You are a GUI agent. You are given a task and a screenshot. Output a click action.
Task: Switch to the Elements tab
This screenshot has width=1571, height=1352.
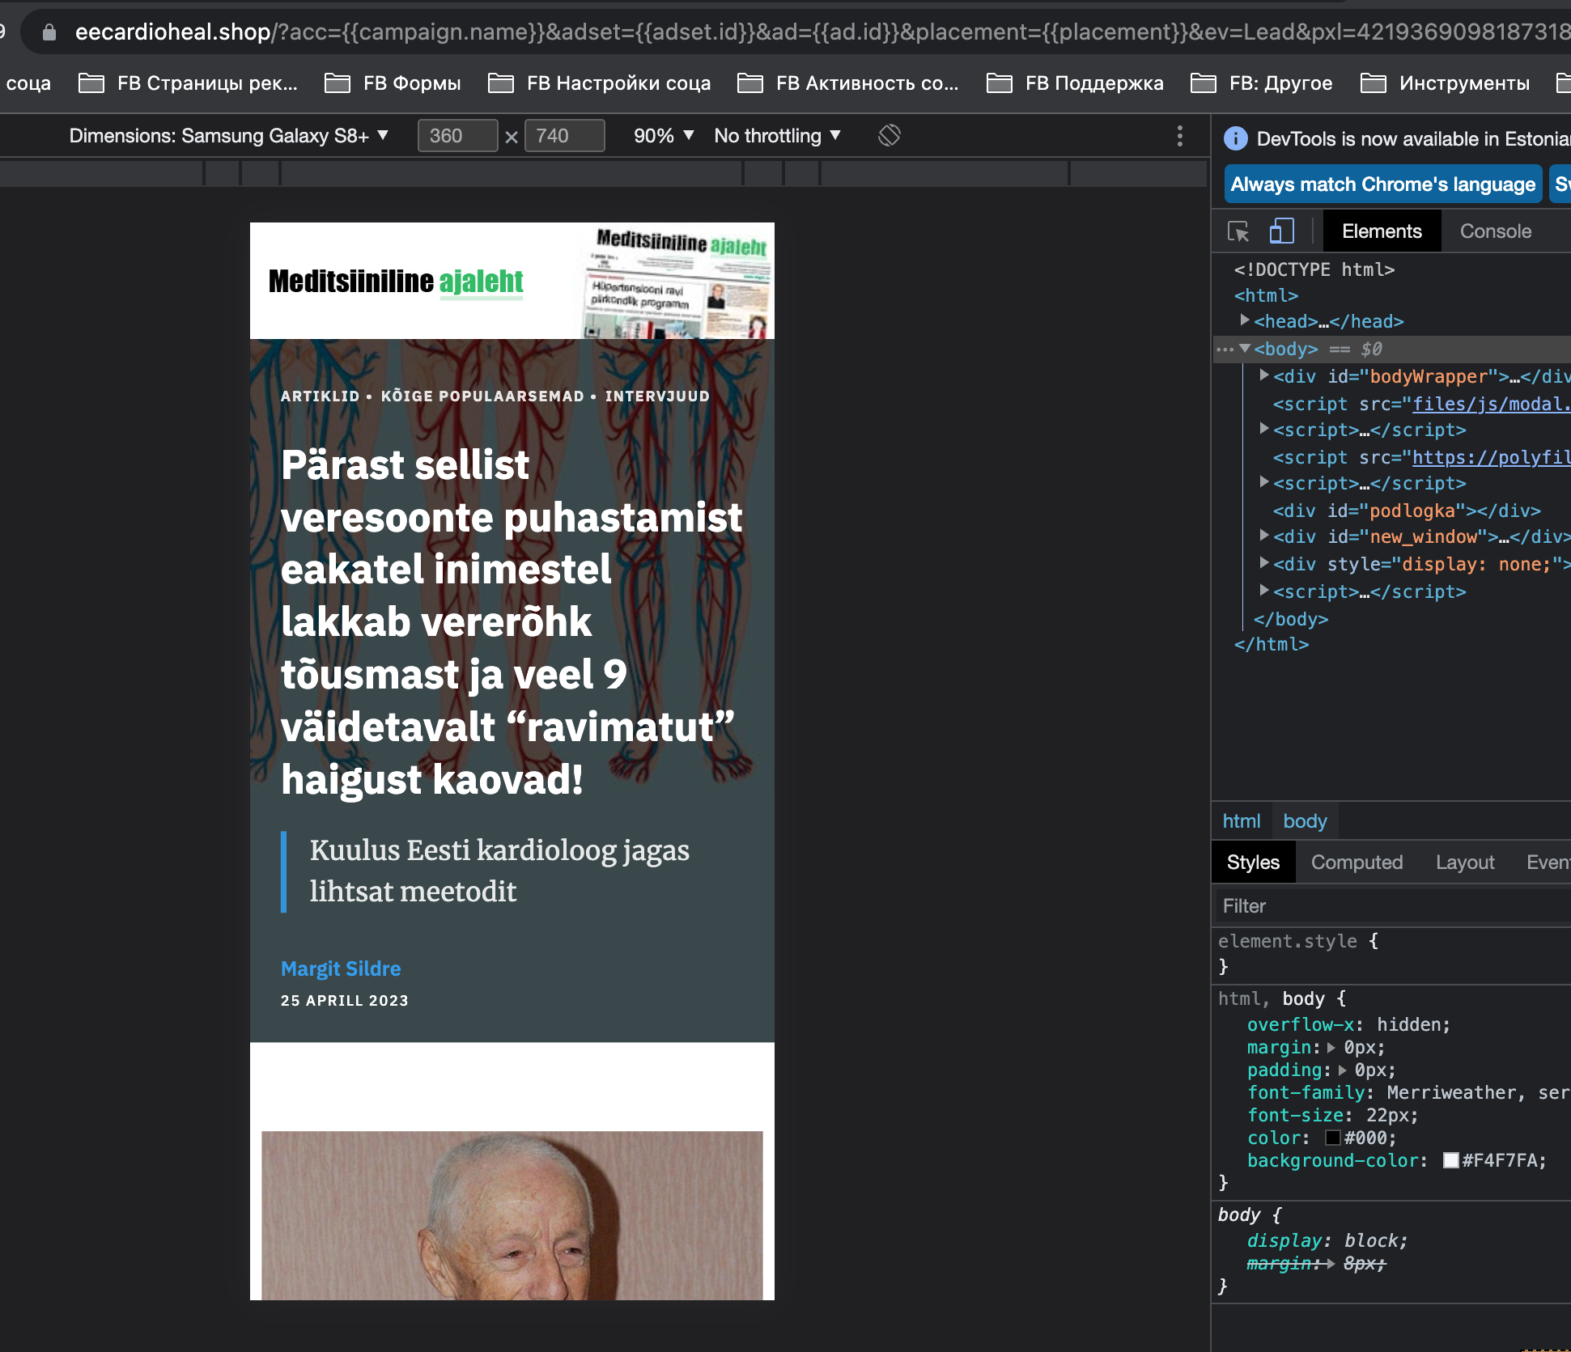(x=1382, y=231)
